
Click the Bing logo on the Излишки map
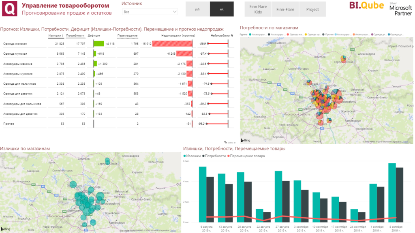coord(6,229)
